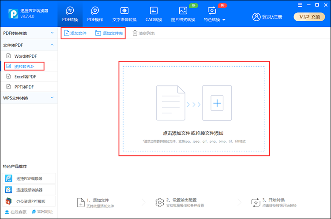Click the VIP 充值 button
The height and width of the screenshot is (219, 331).
[x=309, y=17]
